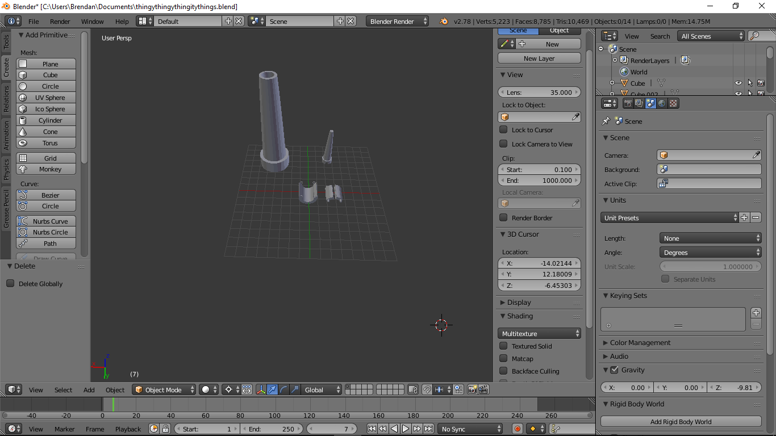Toggle the renderability camera icon for Cube

click(761, 83)
